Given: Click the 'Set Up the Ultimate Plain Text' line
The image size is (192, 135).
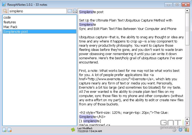Looking at the screenshot, I should tap(126, 20).
